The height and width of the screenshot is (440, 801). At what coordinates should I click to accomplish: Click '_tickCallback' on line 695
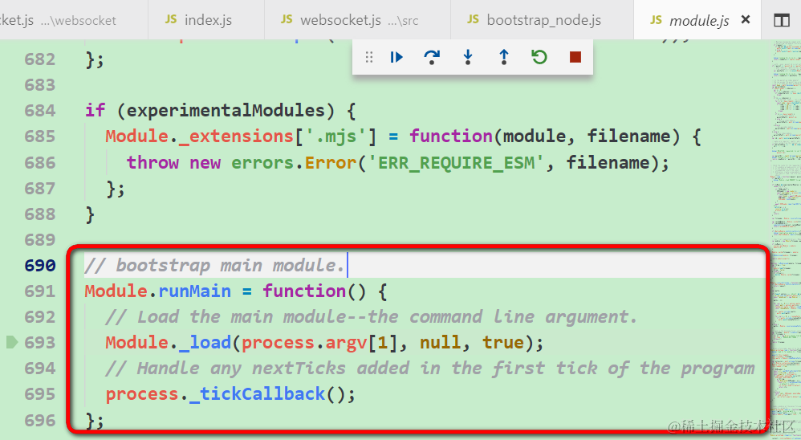coord(257,394)
